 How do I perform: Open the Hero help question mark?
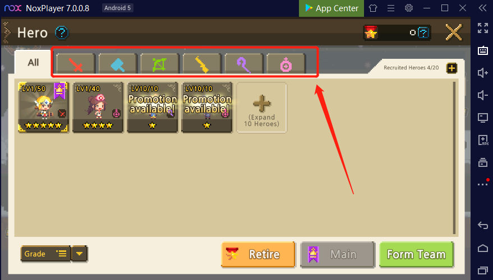62,32
